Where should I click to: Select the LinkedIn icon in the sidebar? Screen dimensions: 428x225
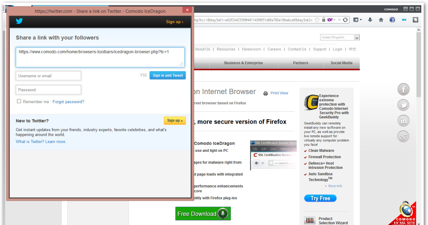tap(403, 121)
